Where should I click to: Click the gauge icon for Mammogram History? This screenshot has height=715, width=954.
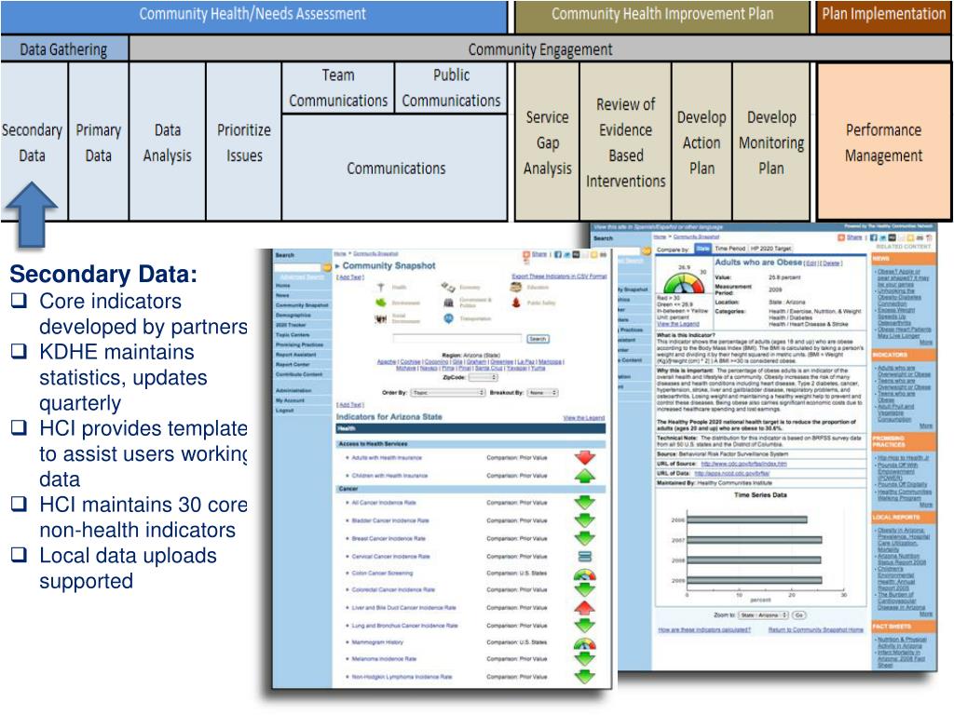(585, 643)
